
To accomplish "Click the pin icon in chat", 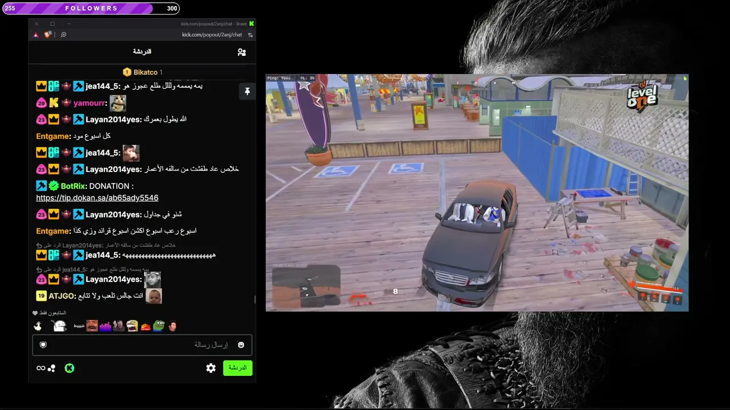I will 247,92.
